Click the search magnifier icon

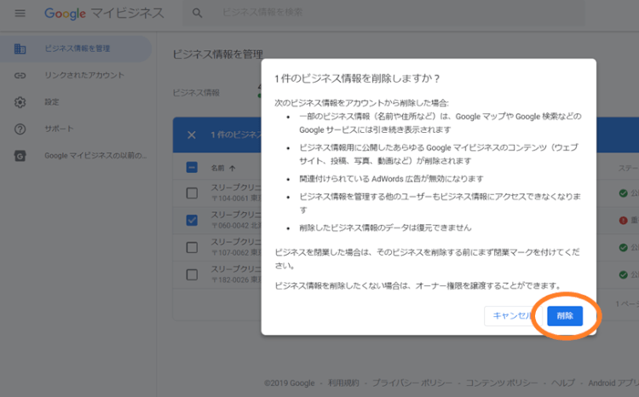[x=198, y=14]
